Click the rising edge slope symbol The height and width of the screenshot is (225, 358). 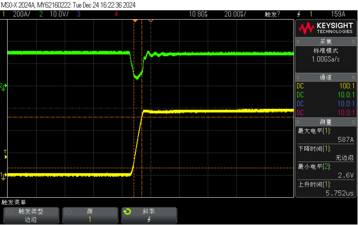(x=149, y=220)
